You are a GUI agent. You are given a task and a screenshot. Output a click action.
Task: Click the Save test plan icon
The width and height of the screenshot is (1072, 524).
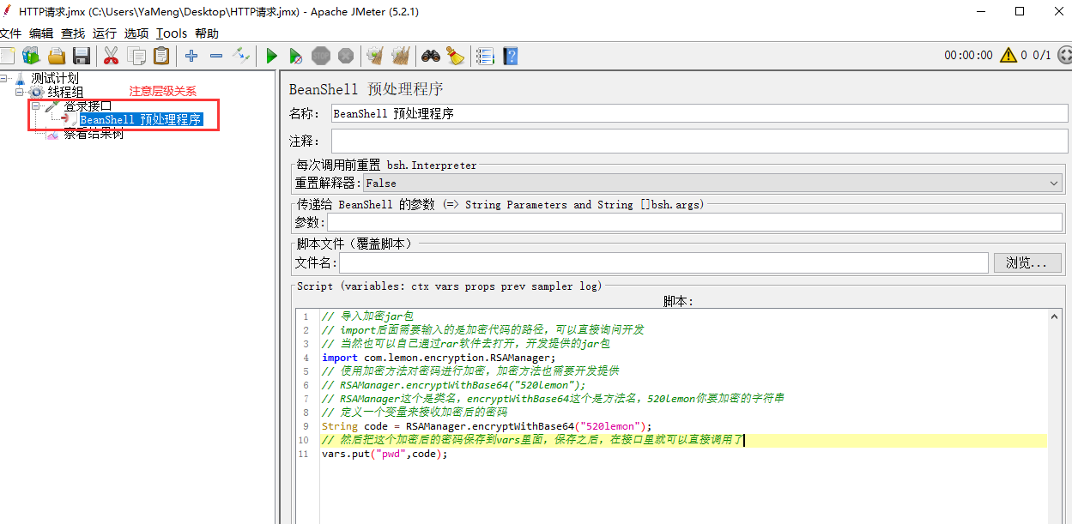82,57
